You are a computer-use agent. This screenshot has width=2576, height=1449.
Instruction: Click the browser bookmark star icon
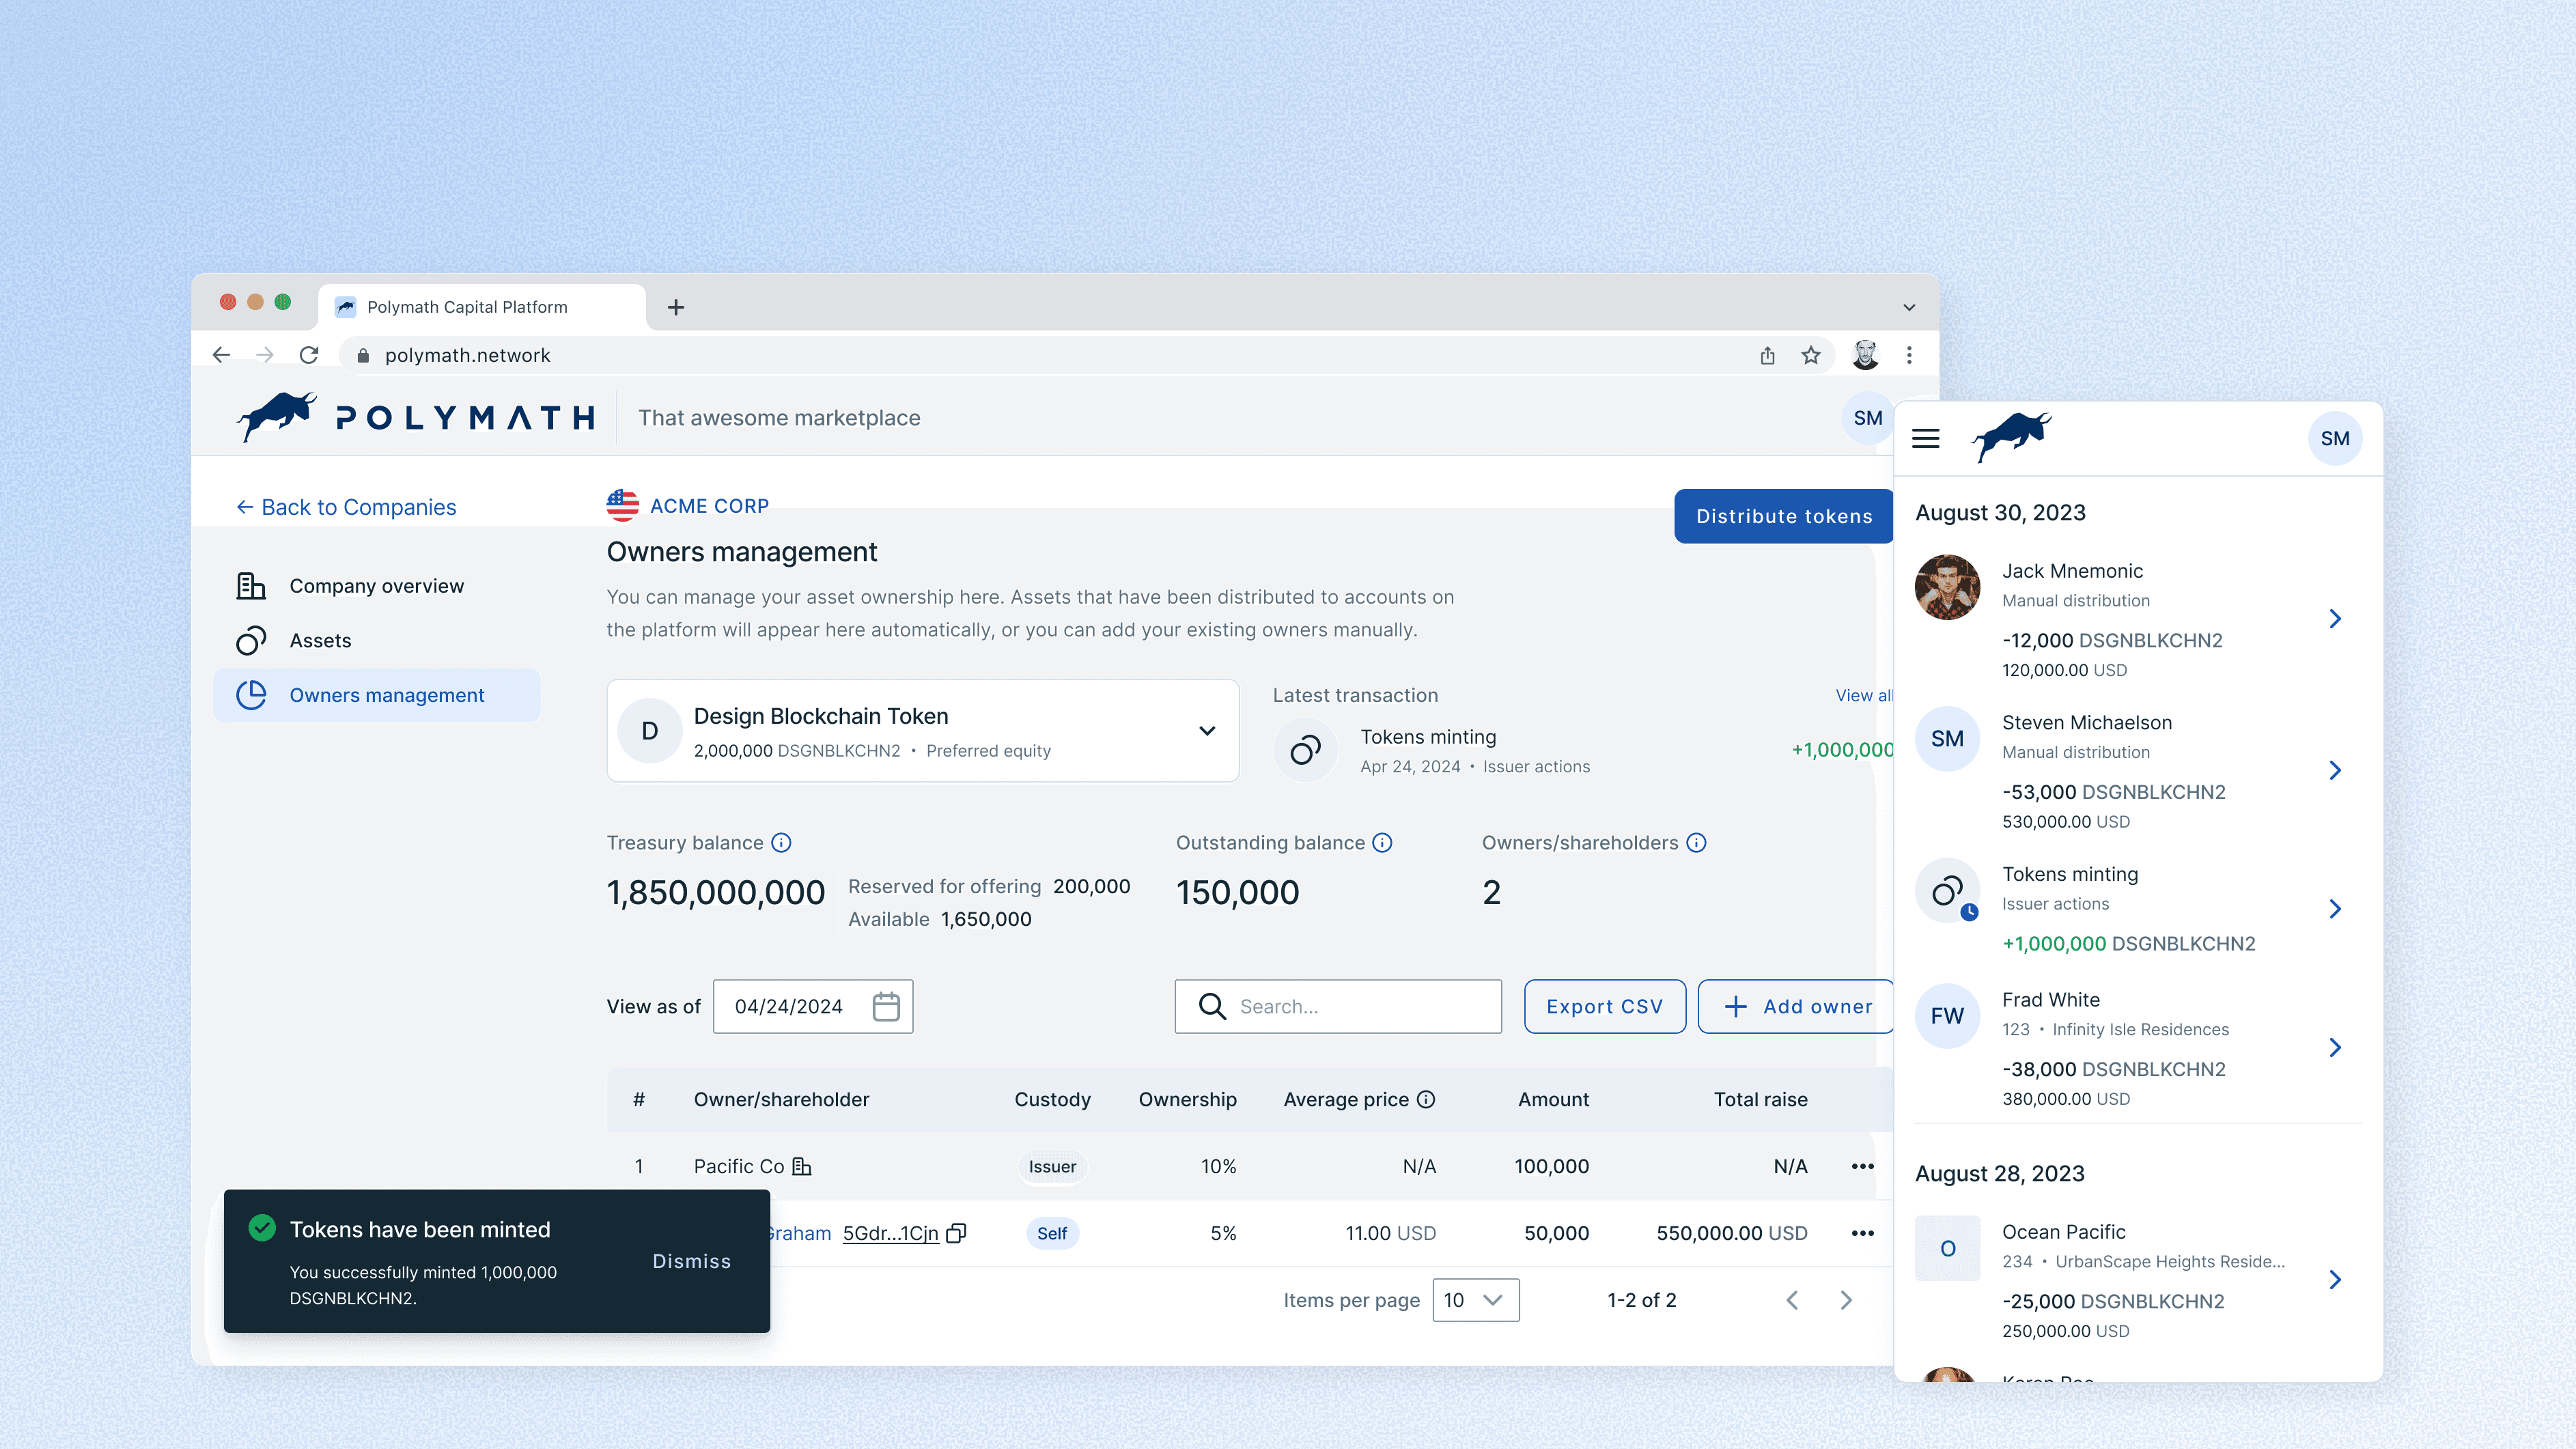click(1810, 355)
